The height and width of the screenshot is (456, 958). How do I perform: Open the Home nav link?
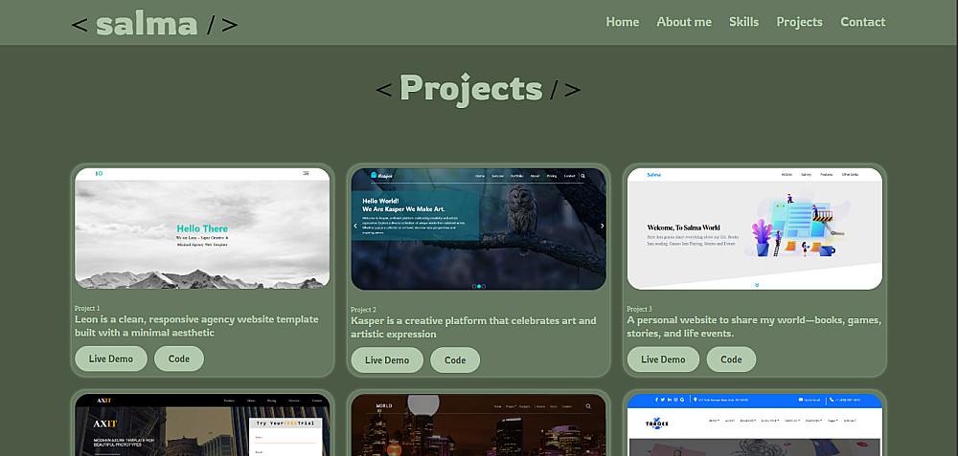pyautogui.click(x=622, y=22)
